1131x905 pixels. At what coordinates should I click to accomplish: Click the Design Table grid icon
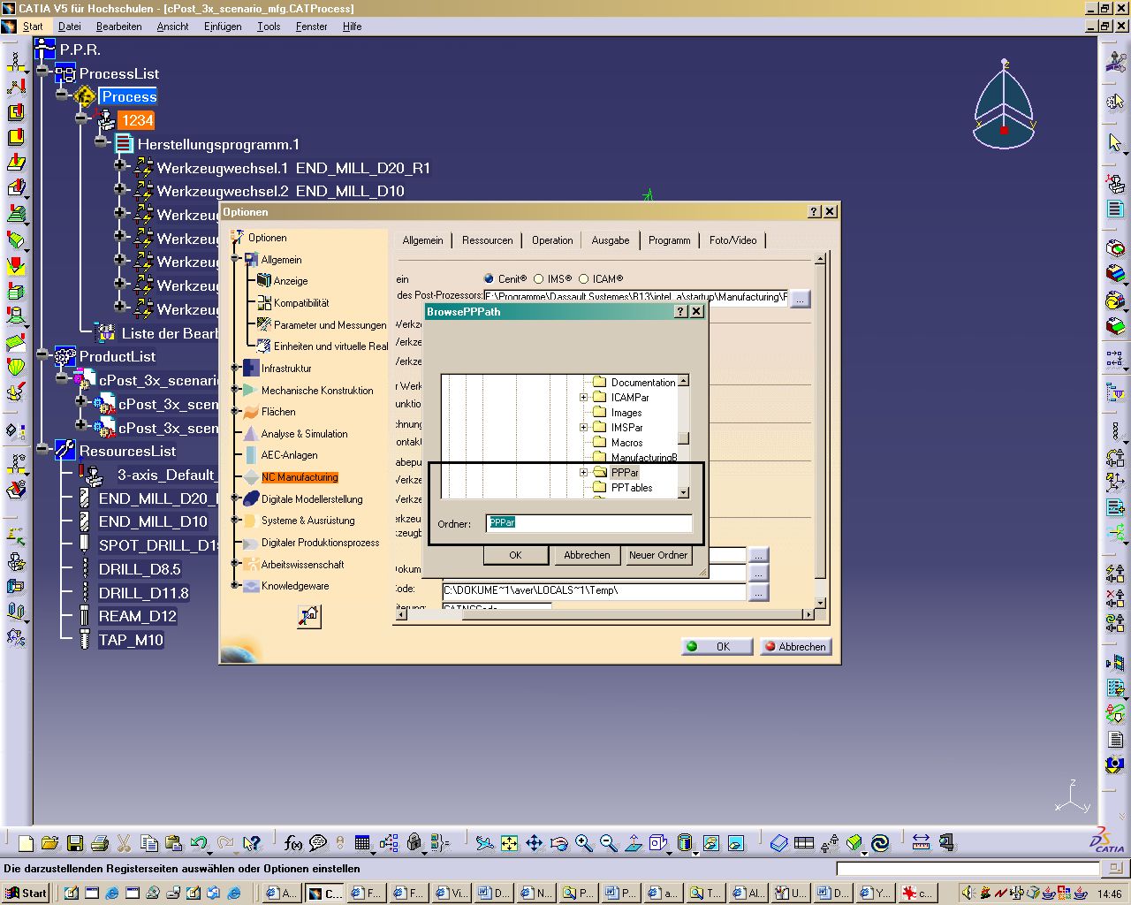pyautogui.click(x=362, y=843)
